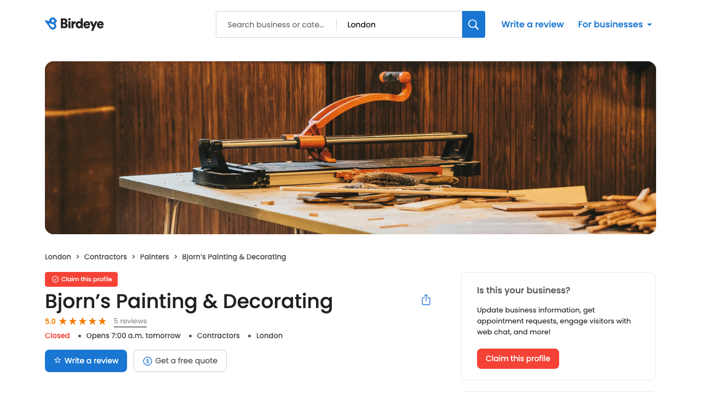This screenshot has width=701, height=394.
Task: Click the star icon on Write a review button
Action: [56, 361]
